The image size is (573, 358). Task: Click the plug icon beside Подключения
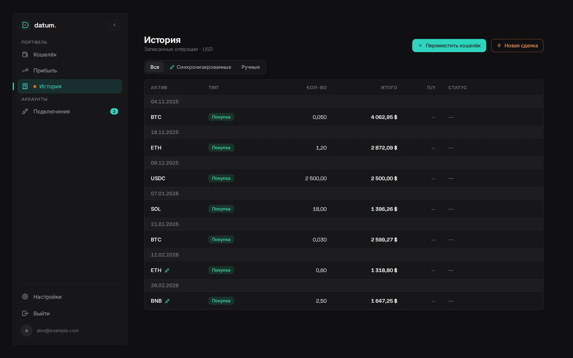point(25,111)
